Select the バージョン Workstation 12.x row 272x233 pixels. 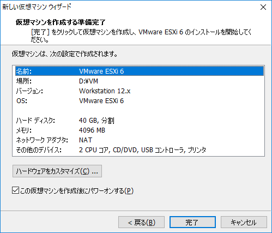[140, 91]
